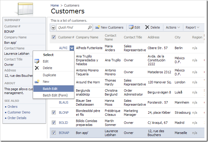Click the ALFKI row dropdown arrow
The width and height of the screenshot is (208, 142).
click(x=72, y=48)
